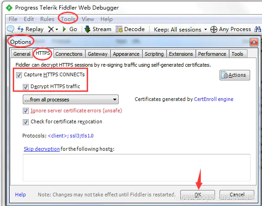Switch to the Performance tab
262x206 pixels.
(212, 54)
